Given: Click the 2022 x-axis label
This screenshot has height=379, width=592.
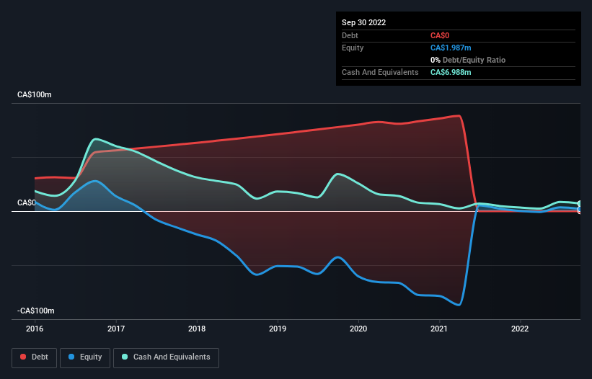Looking at the screenshot, I should pyautogui.click(x=520, y=329).
